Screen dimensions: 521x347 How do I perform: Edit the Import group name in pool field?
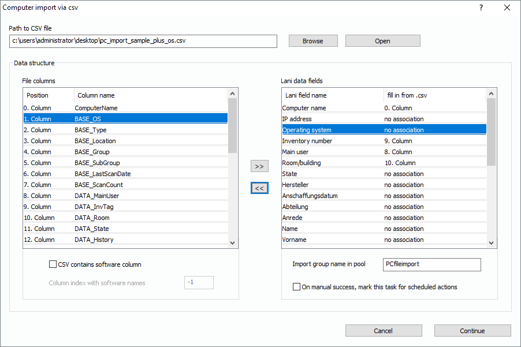pos(431,264)
